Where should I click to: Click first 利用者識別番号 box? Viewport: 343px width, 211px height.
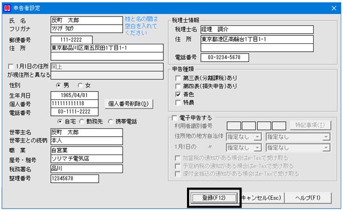click(x=234, y=126)
